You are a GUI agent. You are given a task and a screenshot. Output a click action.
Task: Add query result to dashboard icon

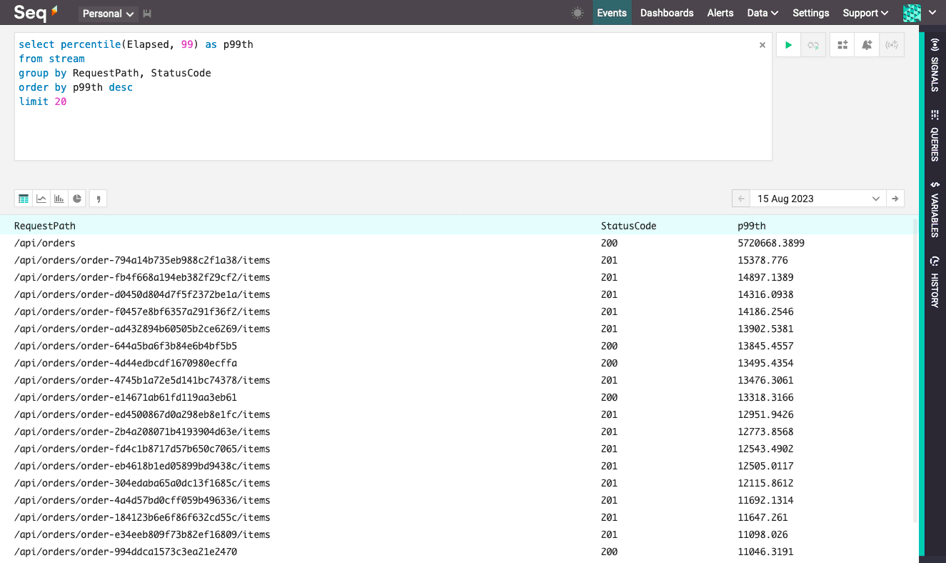coord(842,45)
